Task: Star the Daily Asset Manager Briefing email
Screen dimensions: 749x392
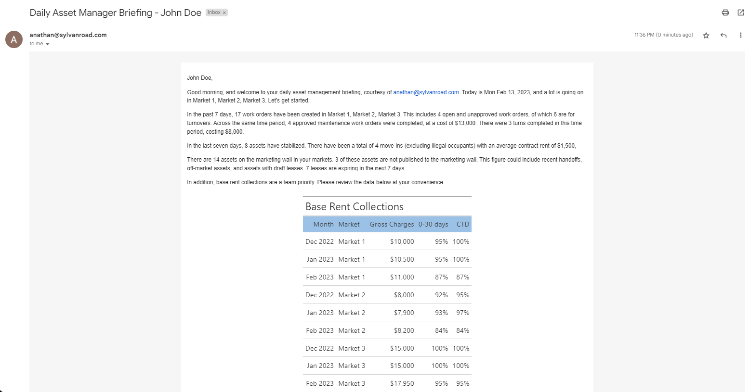Action: coord(706,35)
